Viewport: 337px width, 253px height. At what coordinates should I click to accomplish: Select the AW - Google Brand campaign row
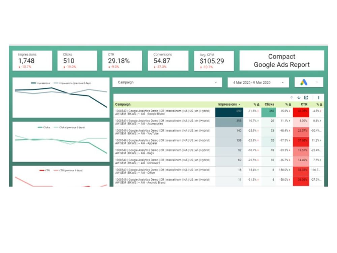(x=218, y=112)
